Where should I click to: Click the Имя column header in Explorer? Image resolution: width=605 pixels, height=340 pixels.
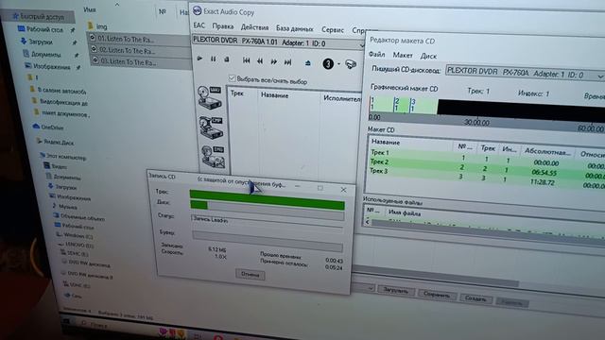pos(90,9)
